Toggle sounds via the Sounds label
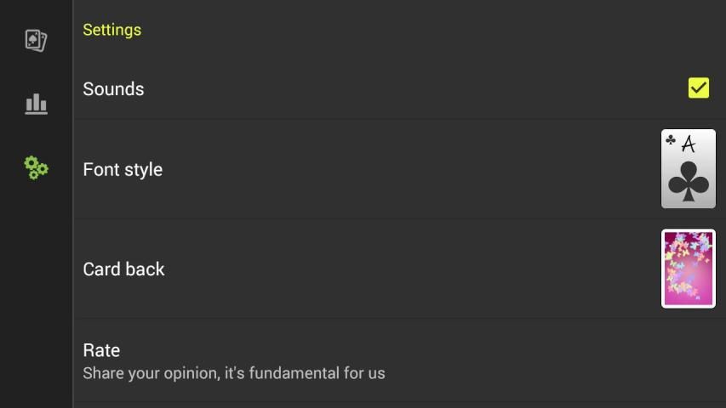Viewport: 726px width, 408px height. 113,89
